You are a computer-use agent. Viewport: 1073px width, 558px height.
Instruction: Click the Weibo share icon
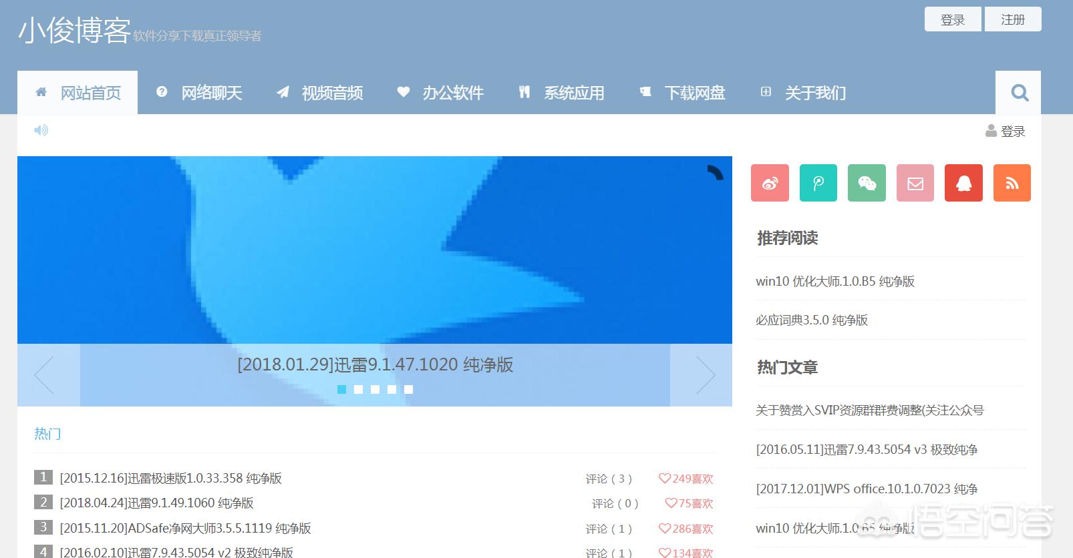(770, 183)
